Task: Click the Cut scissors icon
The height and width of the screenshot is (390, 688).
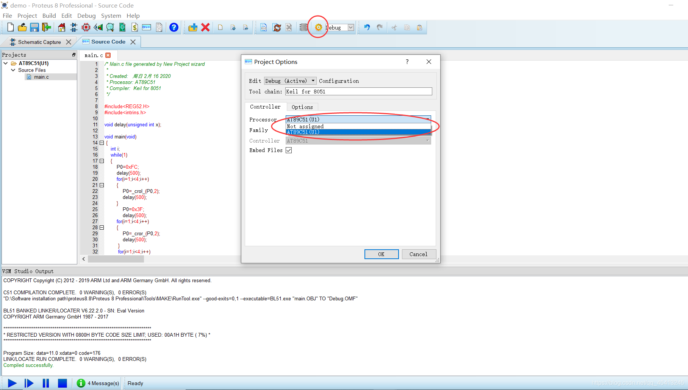Action: click(394, 27)
